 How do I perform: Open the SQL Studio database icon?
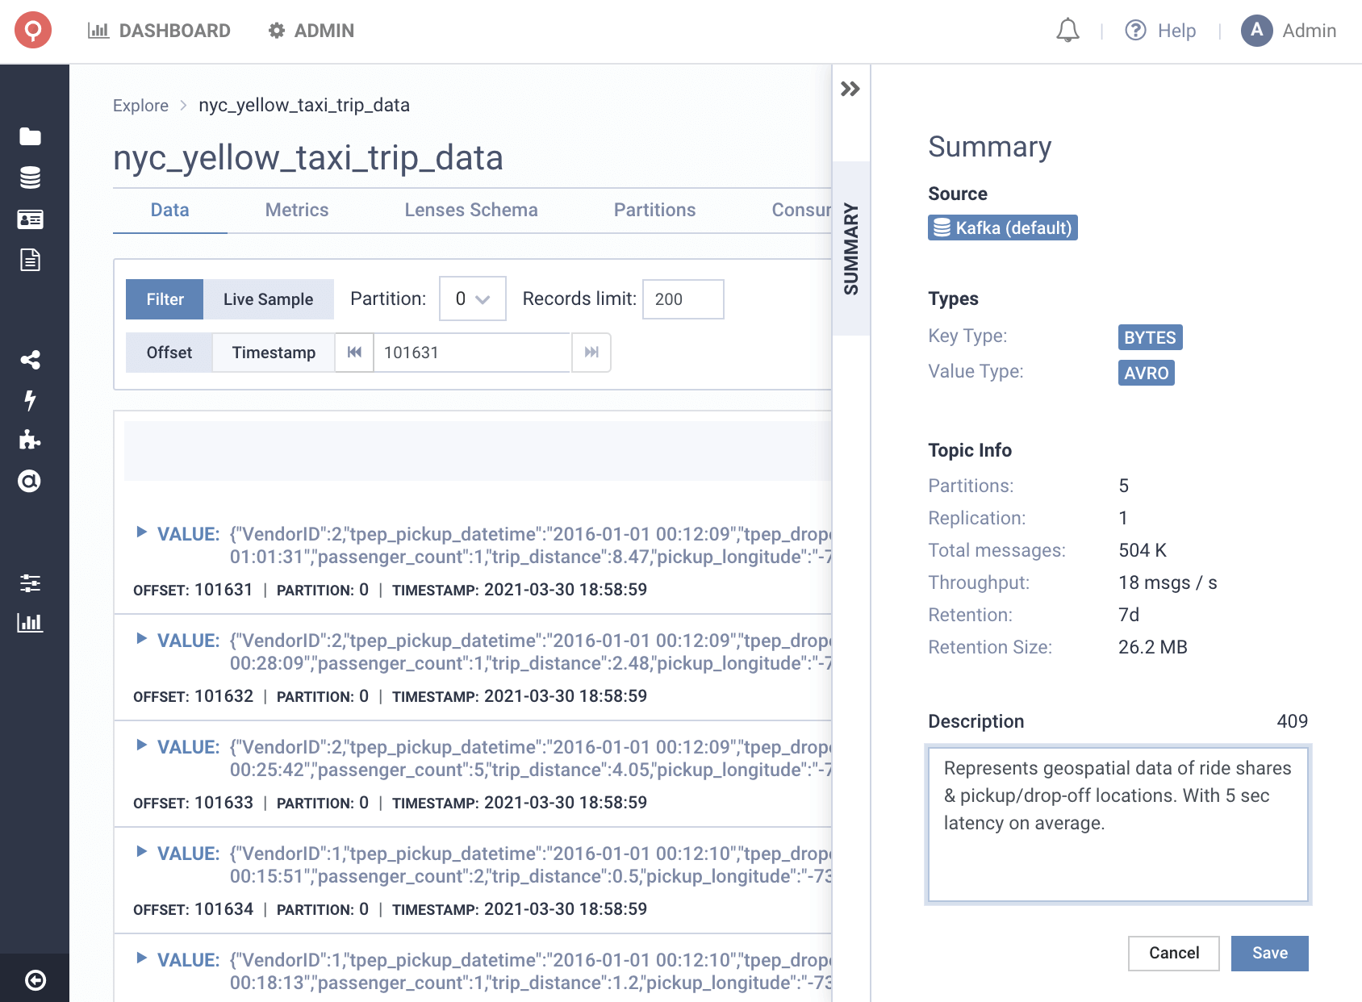coord(31,177)
